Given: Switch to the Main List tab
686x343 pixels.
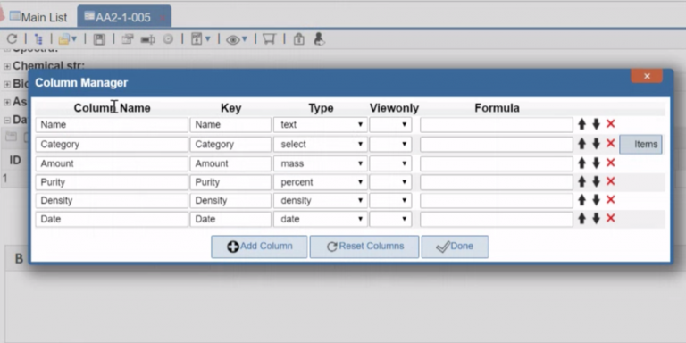Looking at the screenshot, I should [x=38, y=17].
